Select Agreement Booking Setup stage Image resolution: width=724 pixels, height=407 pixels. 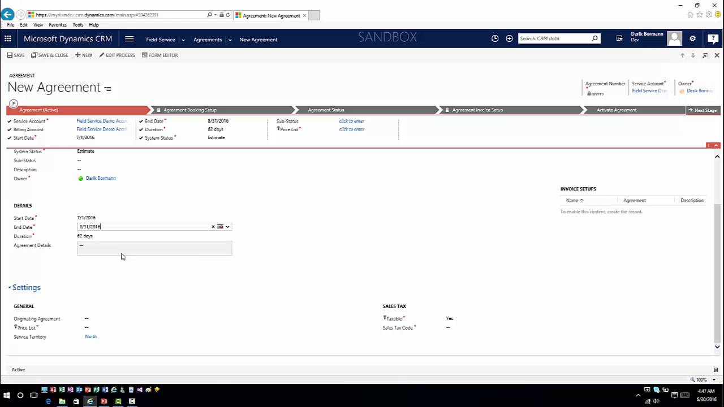coord(223,110)
